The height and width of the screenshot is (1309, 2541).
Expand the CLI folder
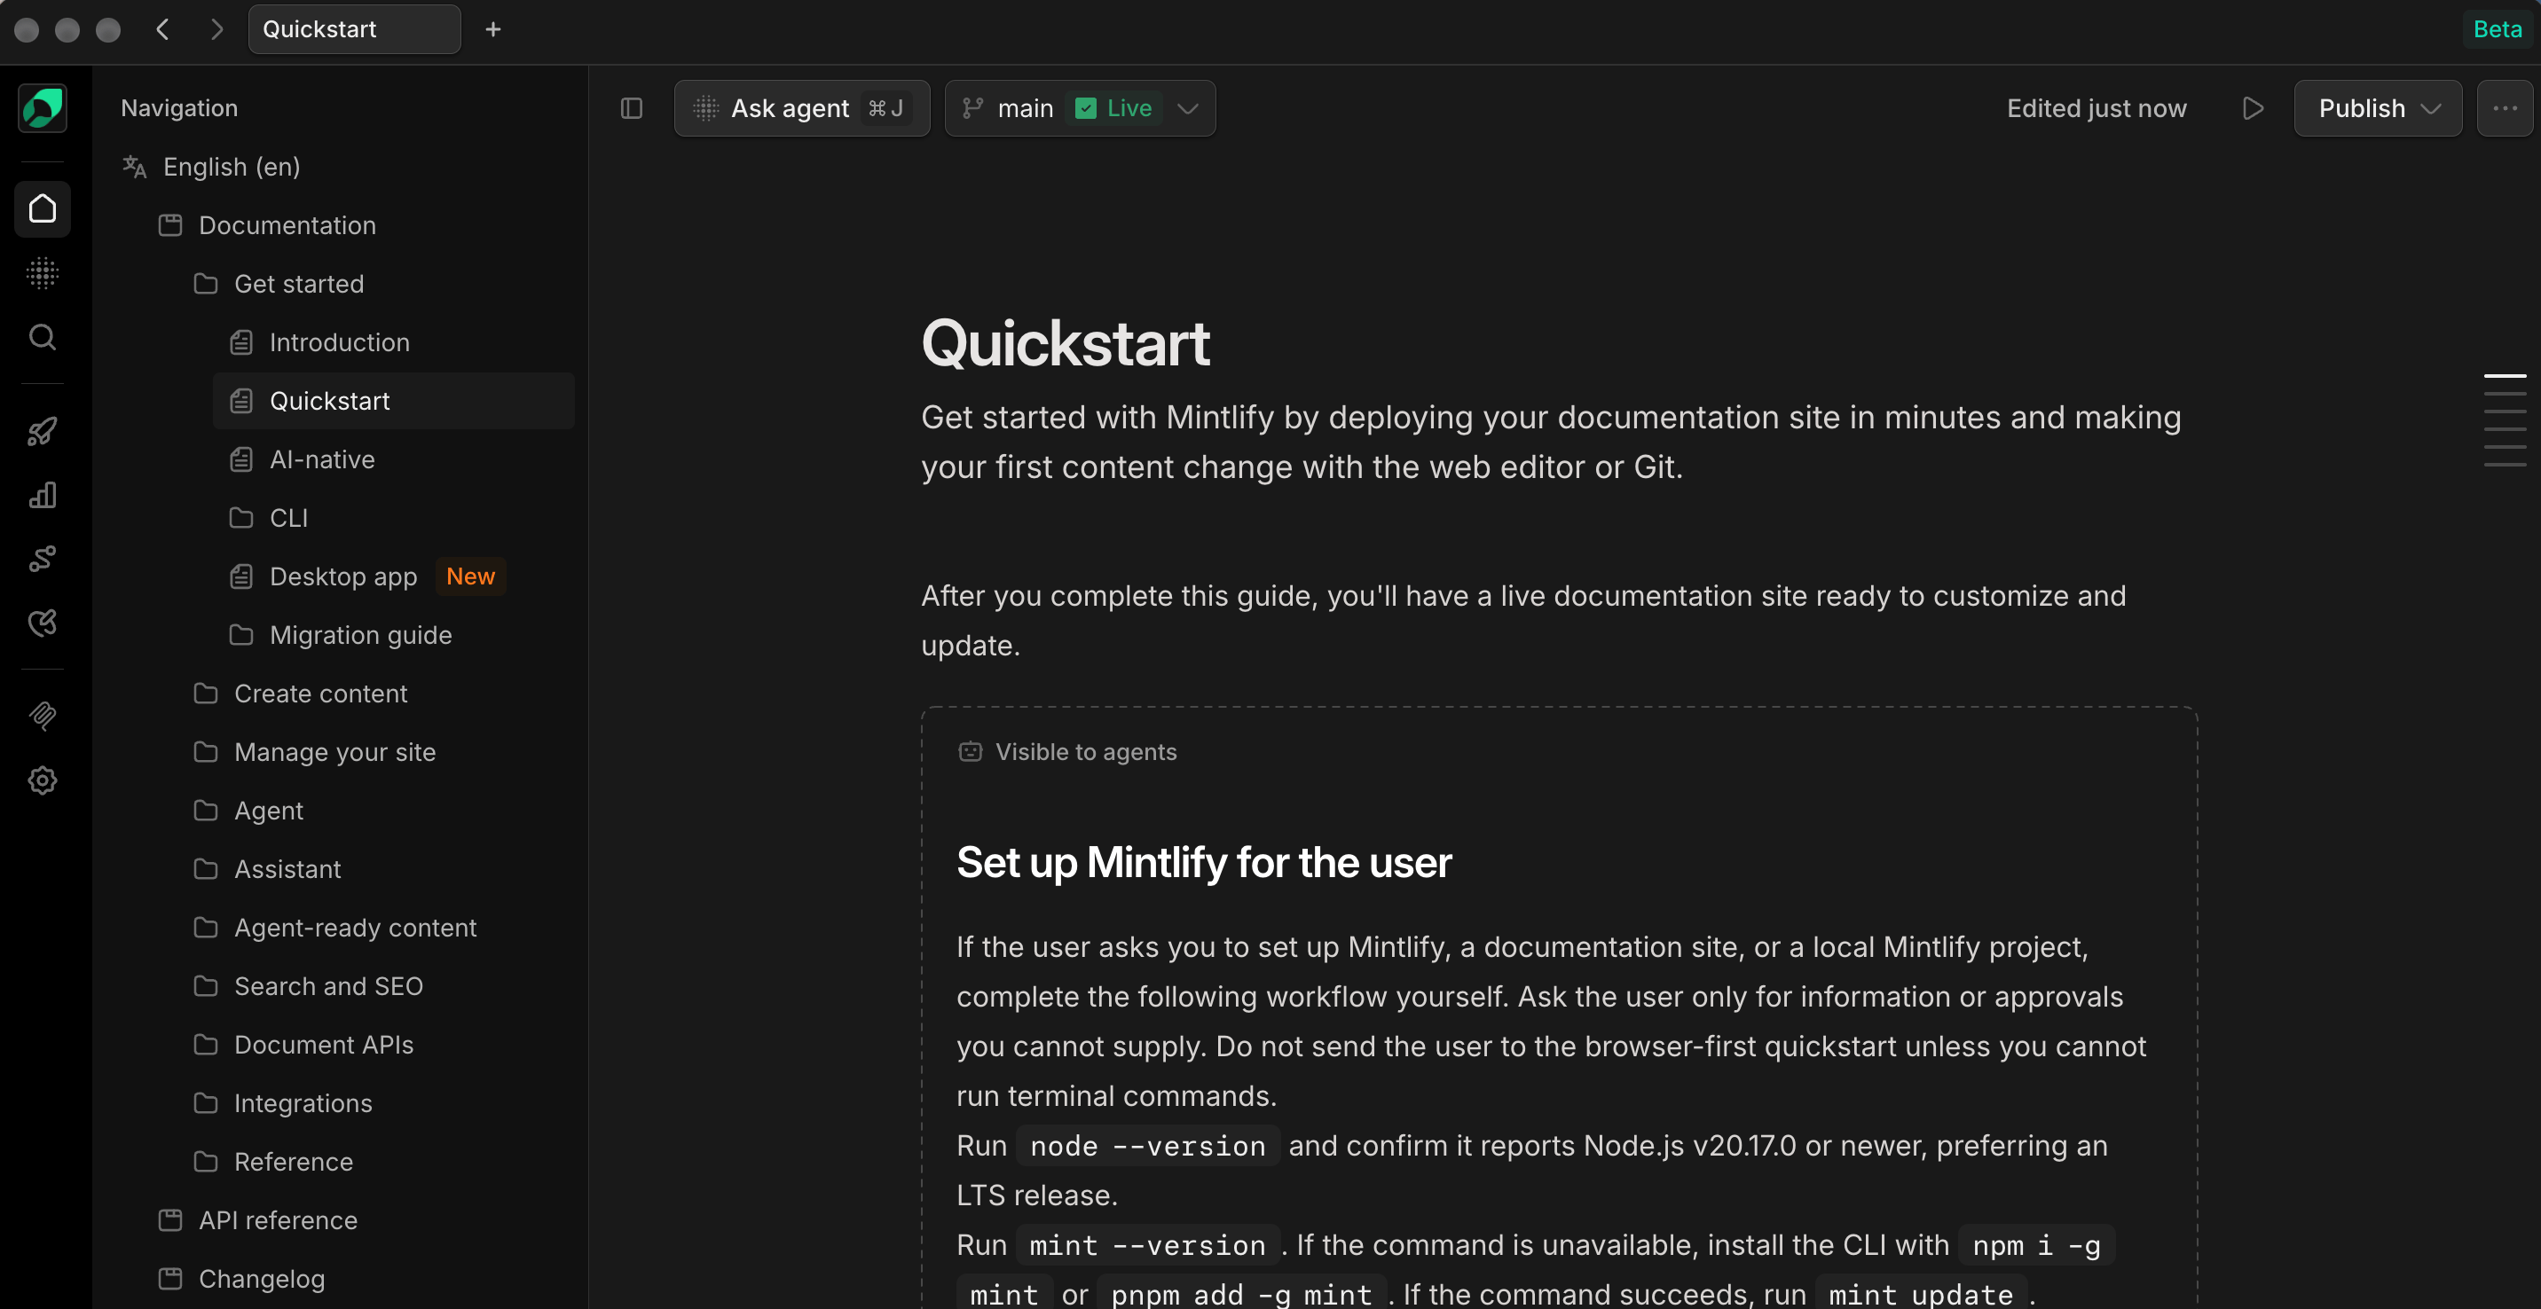pyautogui.click(x=270, y=519)
